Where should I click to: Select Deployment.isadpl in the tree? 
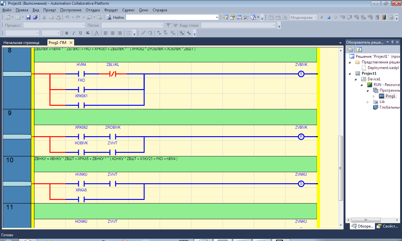tap(383, 68)
